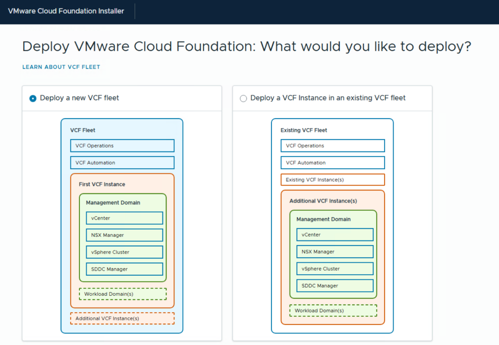Choose Deploy a VCF Instance in existing fleet
This screenshot has height=345, width=499.
[x=244, y=98]
